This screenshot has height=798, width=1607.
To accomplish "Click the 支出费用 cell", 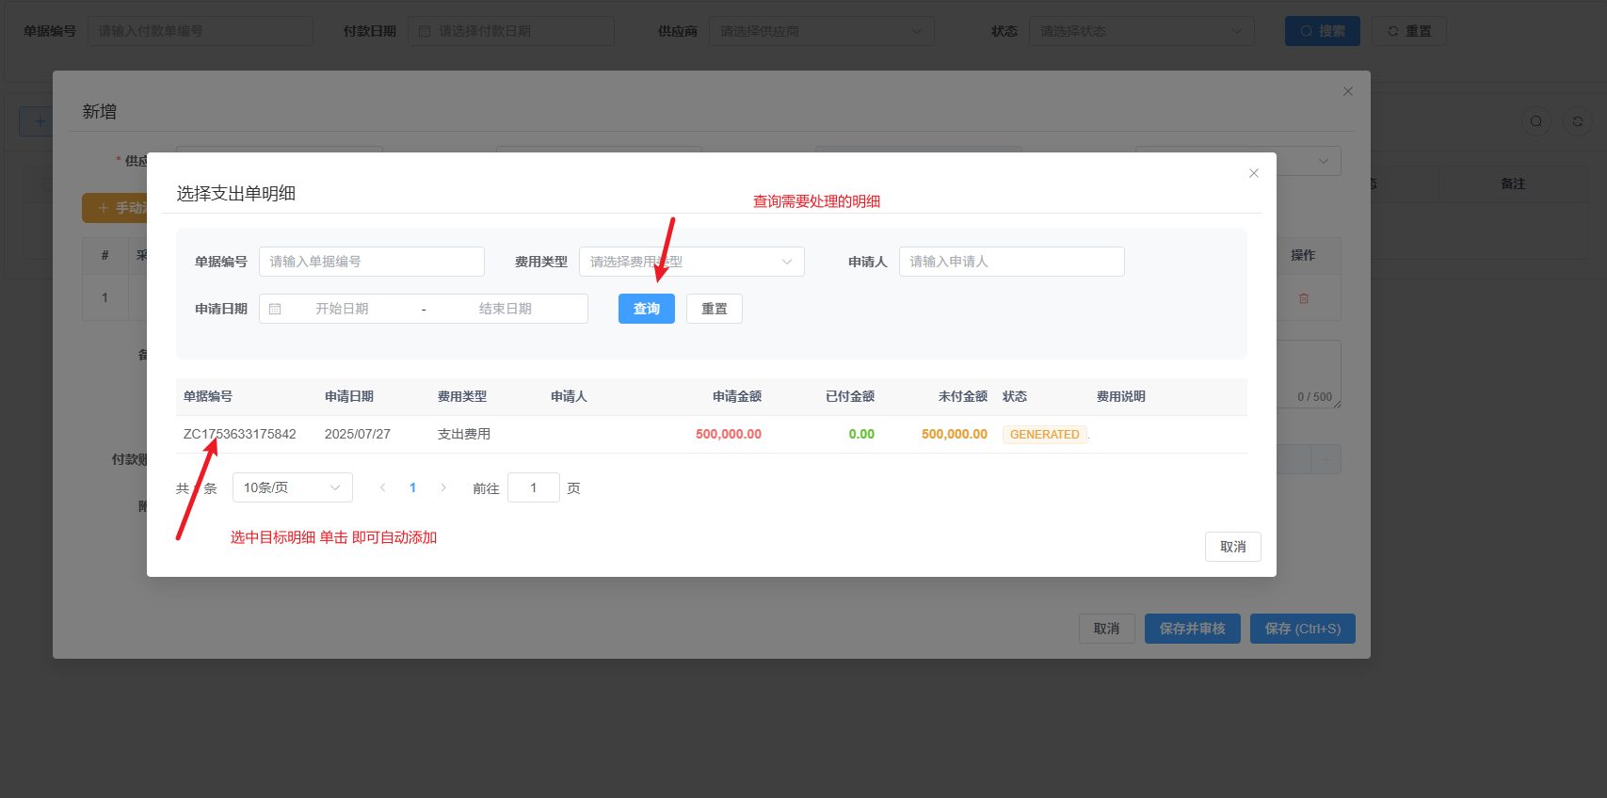I will click(x=464, y=434).
